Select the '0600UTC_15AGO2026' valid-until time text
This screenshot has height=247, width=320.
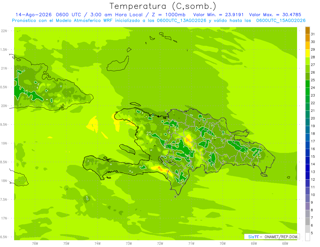click(x=281, y=21)
